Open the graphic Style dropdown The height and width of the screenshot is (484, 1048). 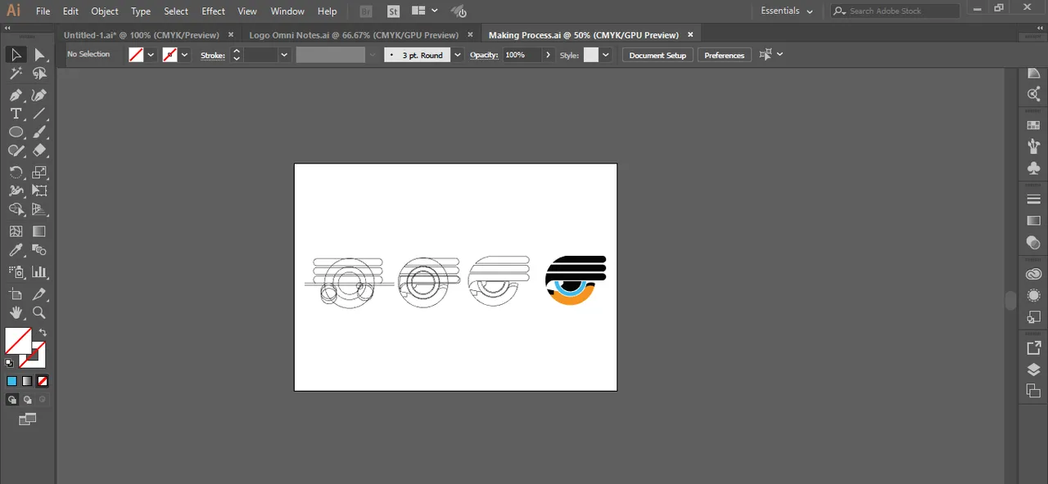(606, 55)
